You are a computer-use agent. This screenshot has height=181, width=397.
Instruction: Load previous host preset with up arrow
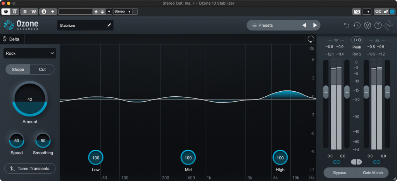pyautogui.click(x=96, y=12)
